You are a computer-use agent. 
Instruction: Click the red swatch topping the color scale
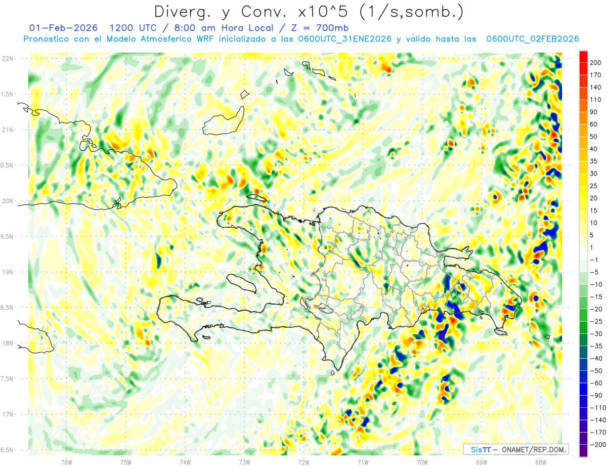[x=583, y=56]
